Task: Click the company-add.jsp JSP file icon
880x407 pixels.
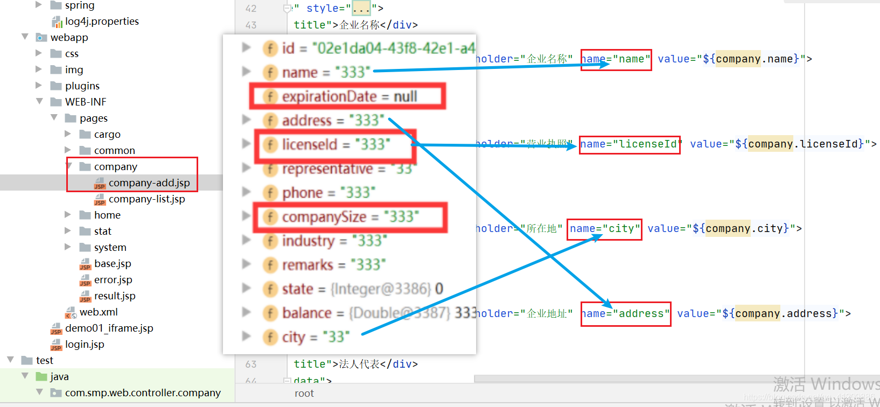Action: pos(100,183)
